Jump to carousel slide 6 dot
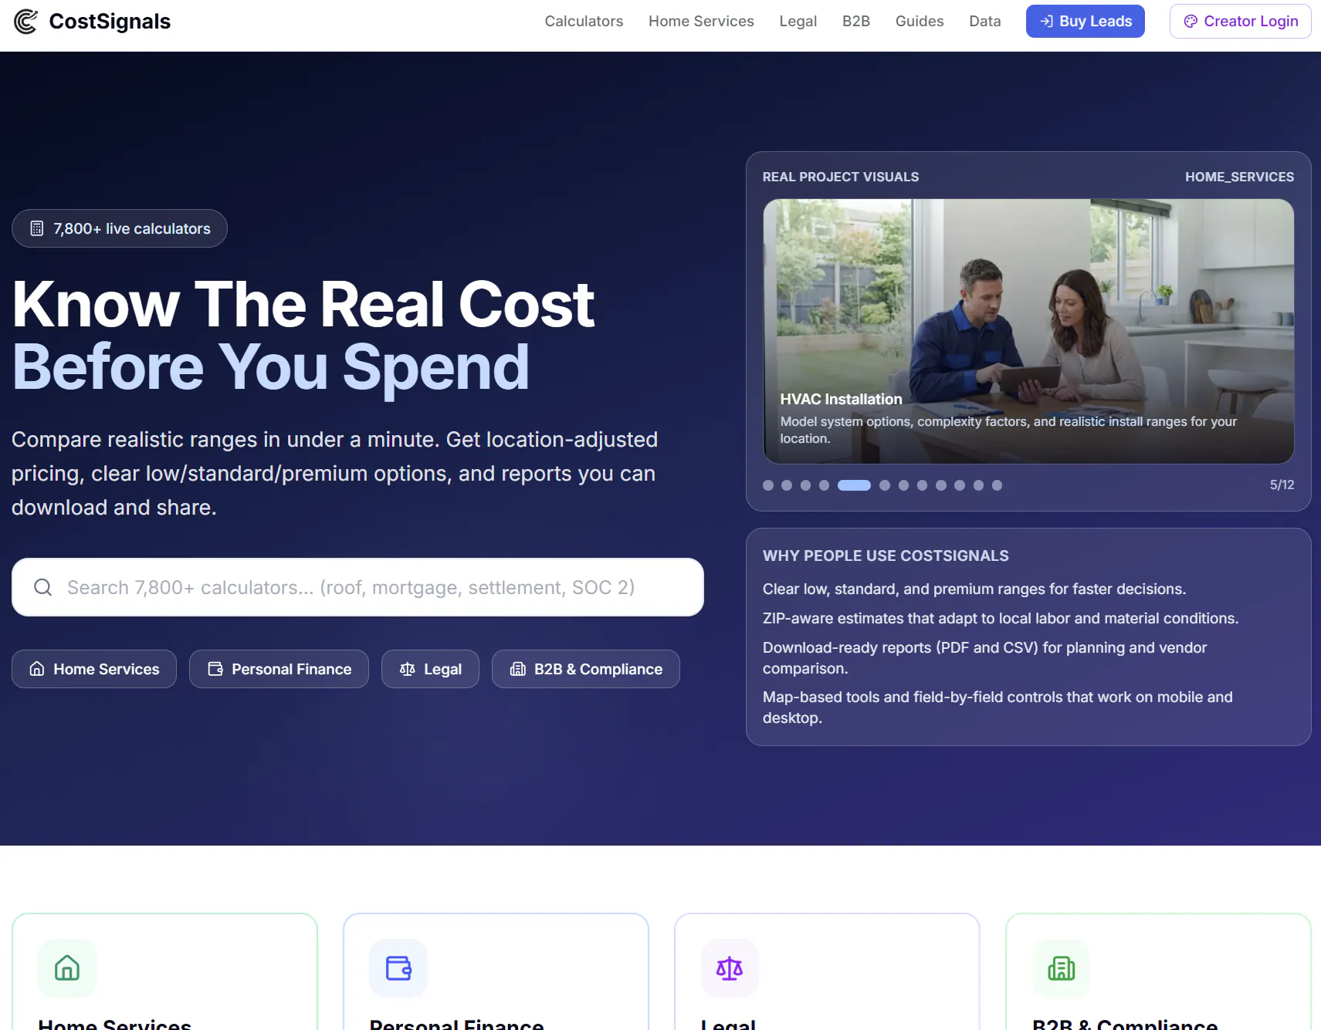Screen dimensions: 1321x1030 [885, 485]
